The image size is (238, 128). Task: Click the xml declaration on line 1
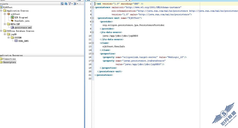point(119,4)
